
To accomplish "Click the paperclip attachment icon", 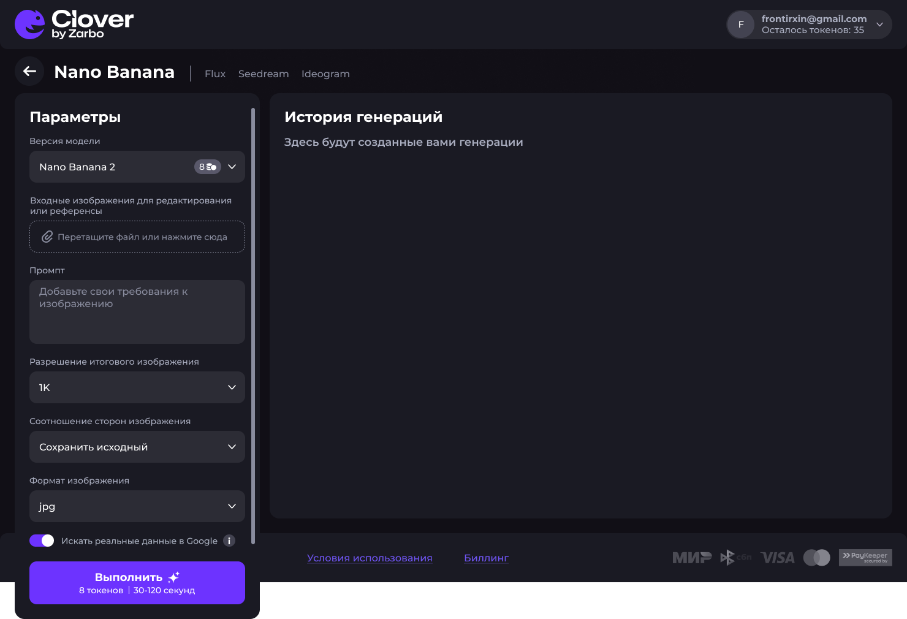I will (x=47, y=237).
